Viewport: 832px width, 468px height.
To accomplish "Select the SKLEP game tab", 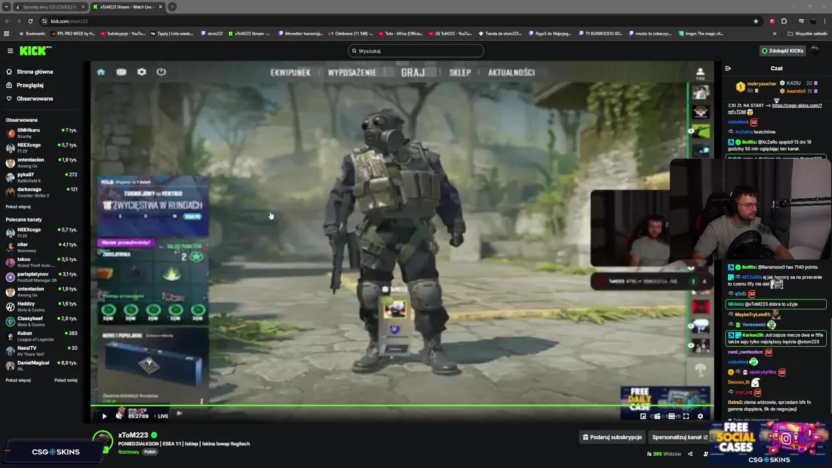I will (460, 73).
